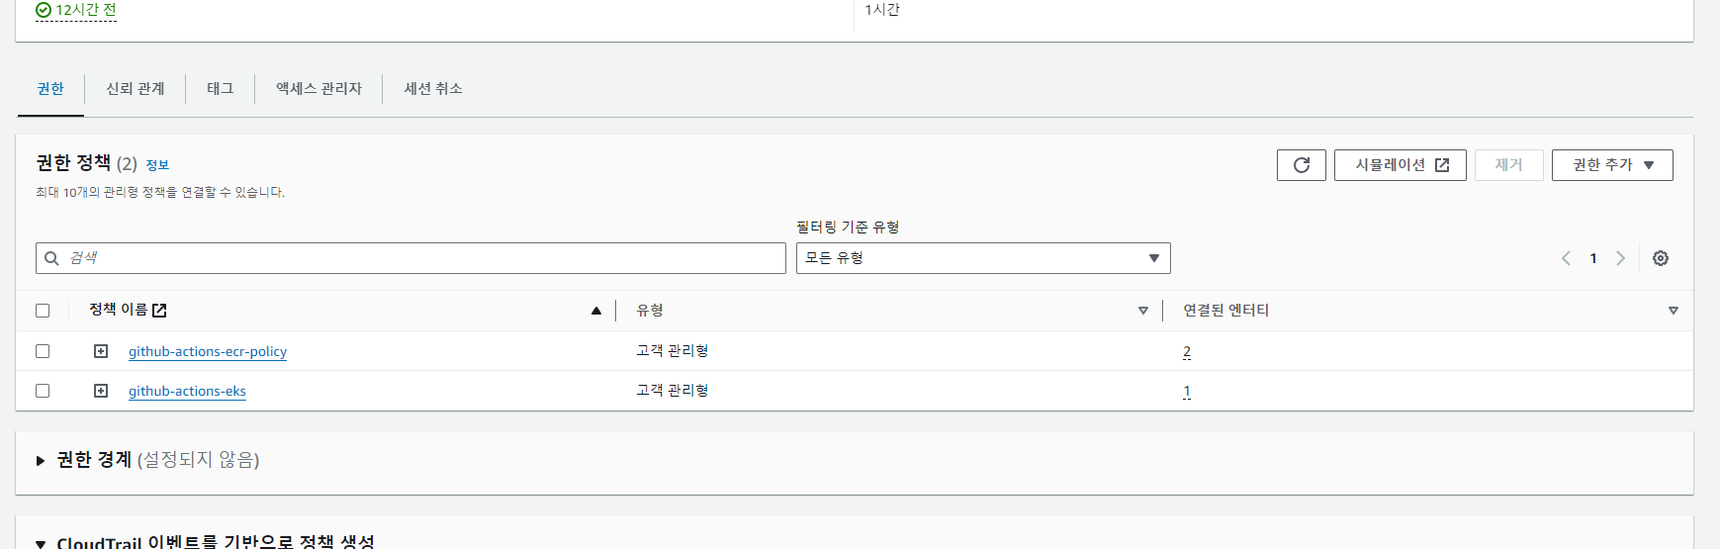This screenshot has width=1720, height=549.
Task: Open table preferences gear icon
Action: 1661,258
